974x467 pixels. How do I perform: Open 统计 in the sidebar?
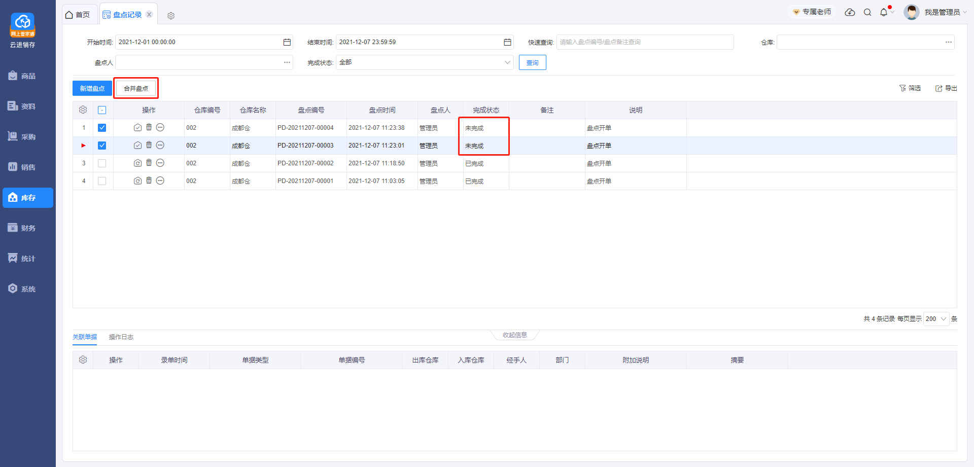tap(28, 259)
